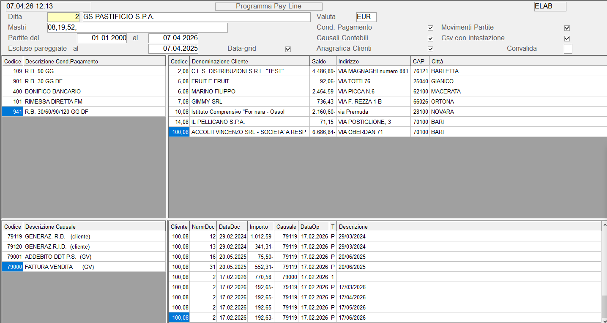The width and height of the screenshot is (607, 323).
Task: Toggle the Cond. Pagamento checkbox
Action: pyautogui.click(x=430, y=28)
